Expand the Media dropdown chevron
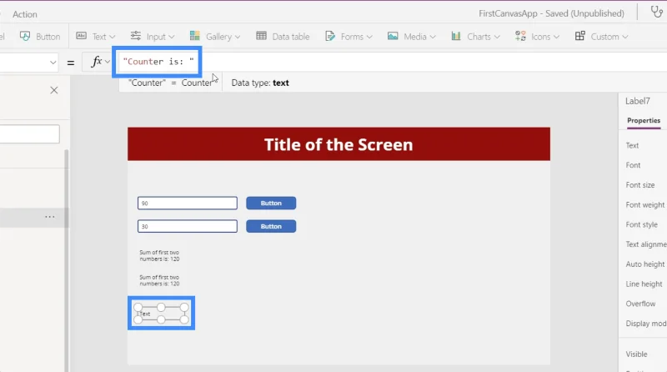 (x=433, y=37)
